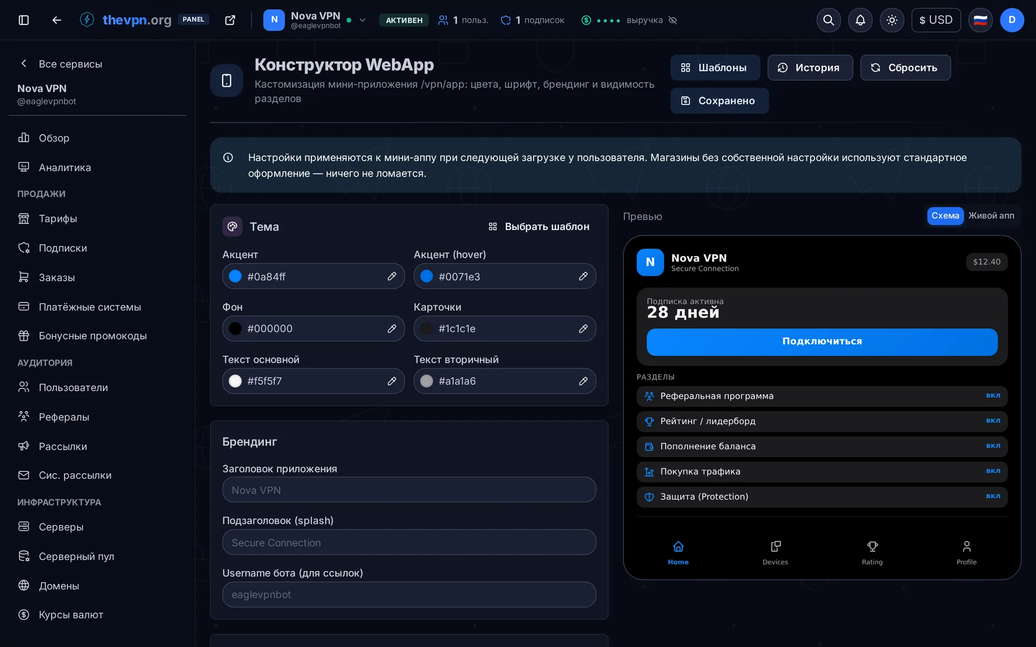The width and height of the screenshot is (1036, 647).
Task: Click eyedropper icon for Карточки color
Action: [583, 329]
